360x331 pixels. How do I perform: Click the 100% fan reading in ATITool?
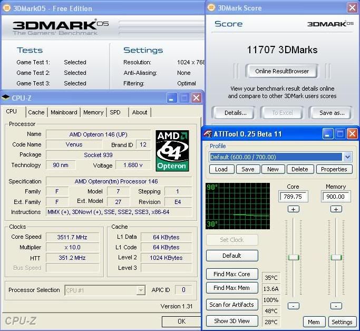tap(271, 300)
